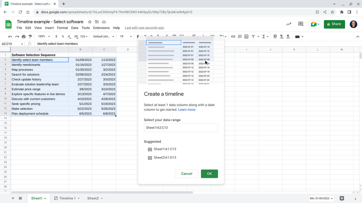Click the Print icon
The height and width of the screenshot is (203, 362).
click(24, 36)
